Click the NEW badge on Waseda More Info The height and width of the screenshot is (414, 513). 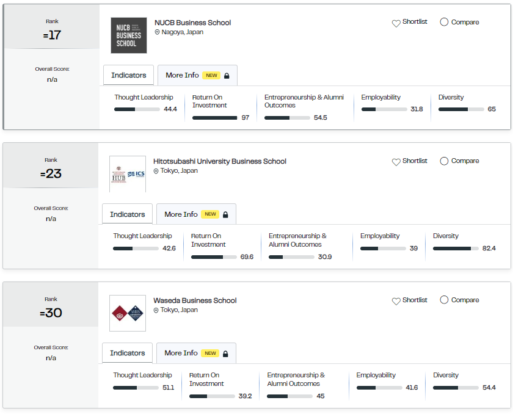coord(210,353)
